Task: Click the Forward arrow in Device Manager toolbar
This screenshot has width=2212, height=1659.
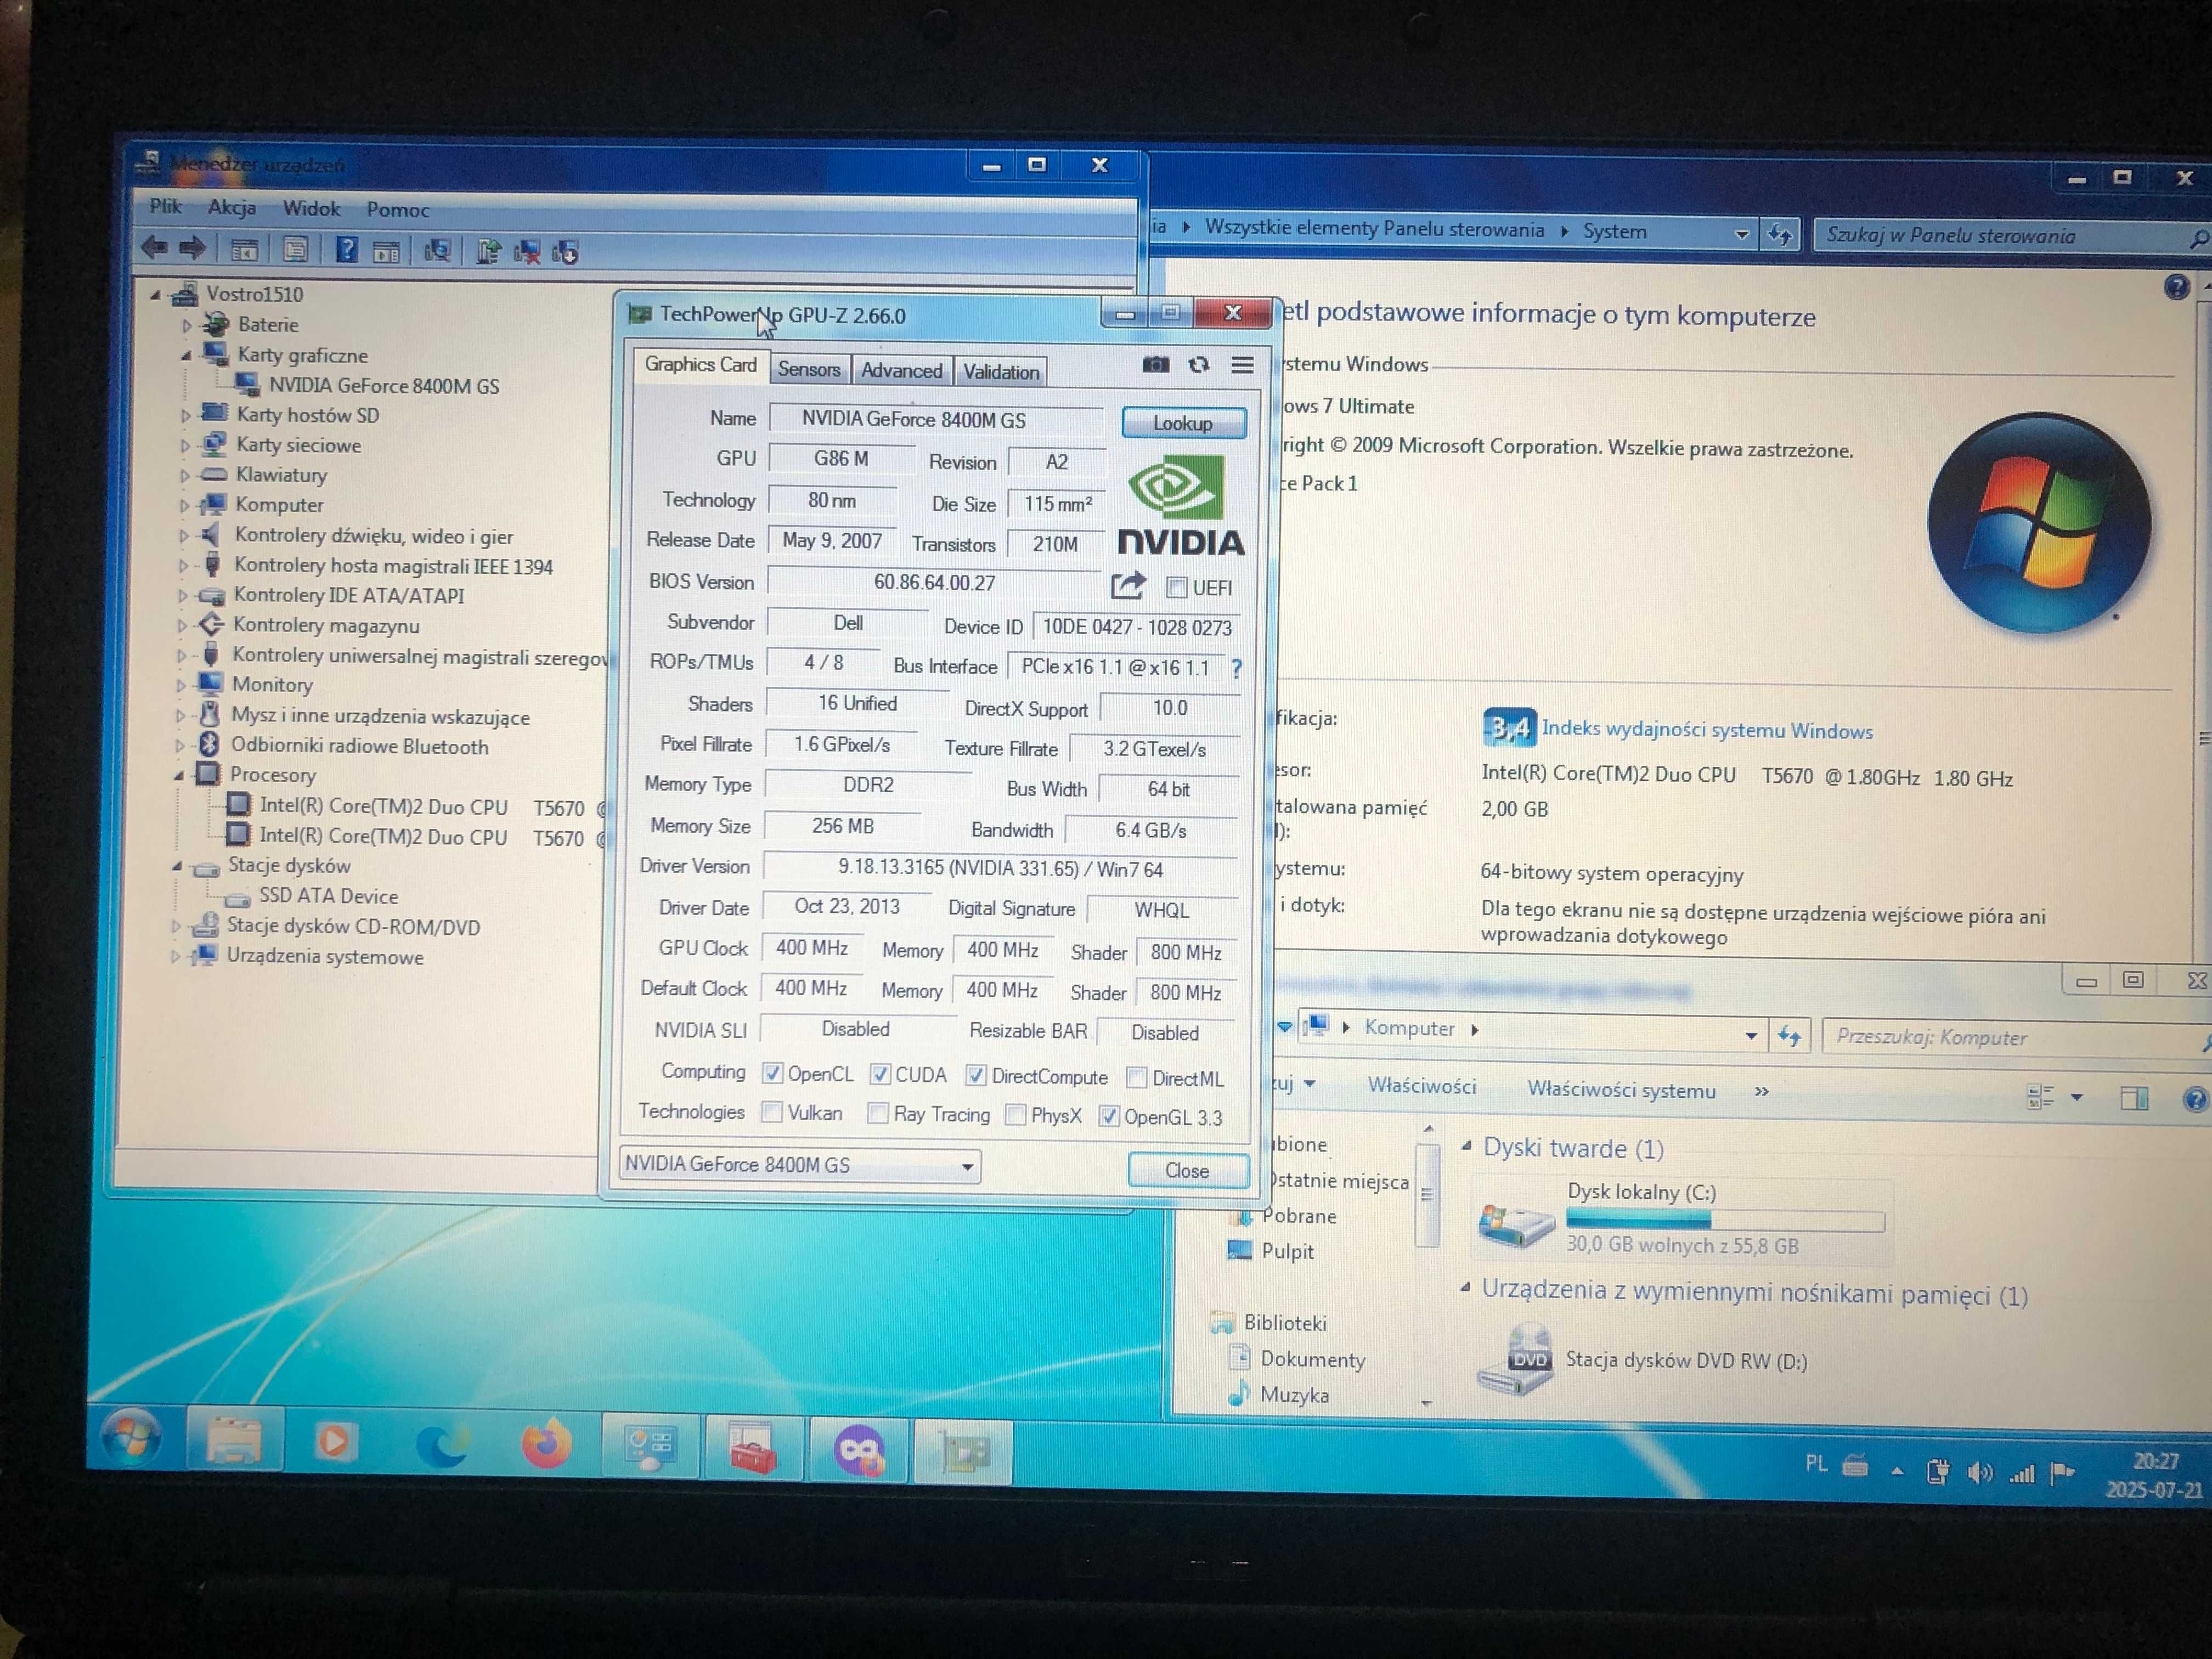Action: pos(192,248)
